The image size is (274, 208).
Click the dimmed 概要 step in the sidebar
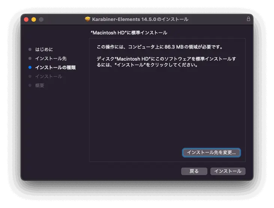40,85
